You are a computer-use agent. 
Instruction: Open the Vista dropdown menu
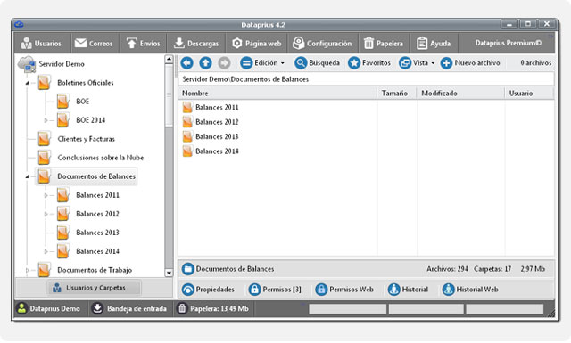tap(417, 63)
